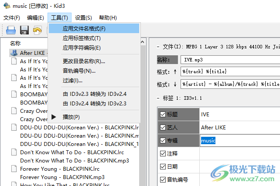Collapse the 文件(I) section with minus sign
This screenshot has height=186, width=280.
coord(158,46)
